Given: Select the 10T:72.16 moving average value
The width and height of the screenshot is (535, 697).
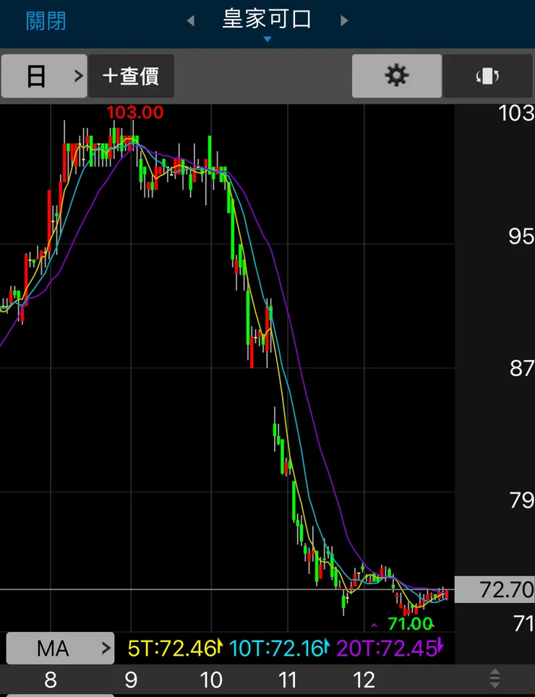Looking at the screenshot, I should 279,649.
